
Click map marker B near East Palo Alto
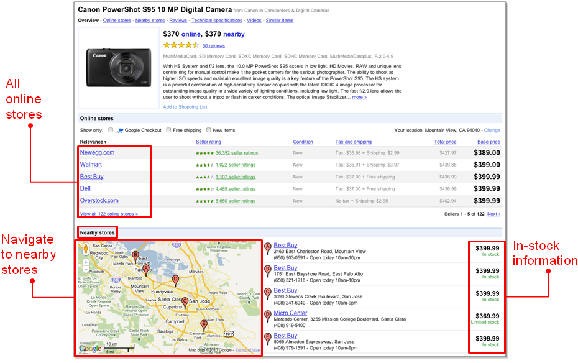[135, 257]
